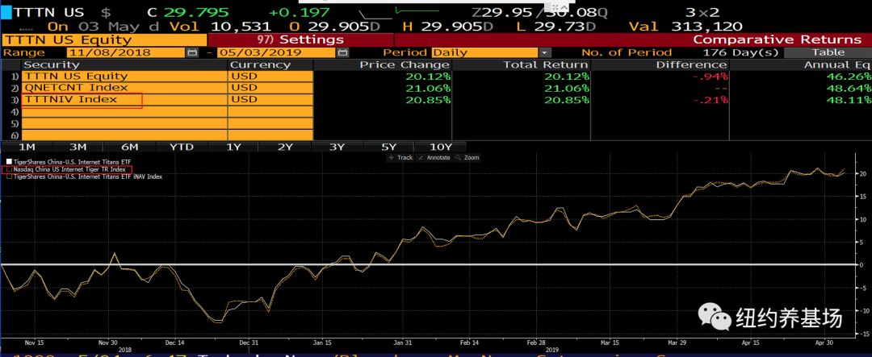The height and width of the screenshot is (357, 872).
Task: Select the 3Y range tab
Action: point(337,147)
